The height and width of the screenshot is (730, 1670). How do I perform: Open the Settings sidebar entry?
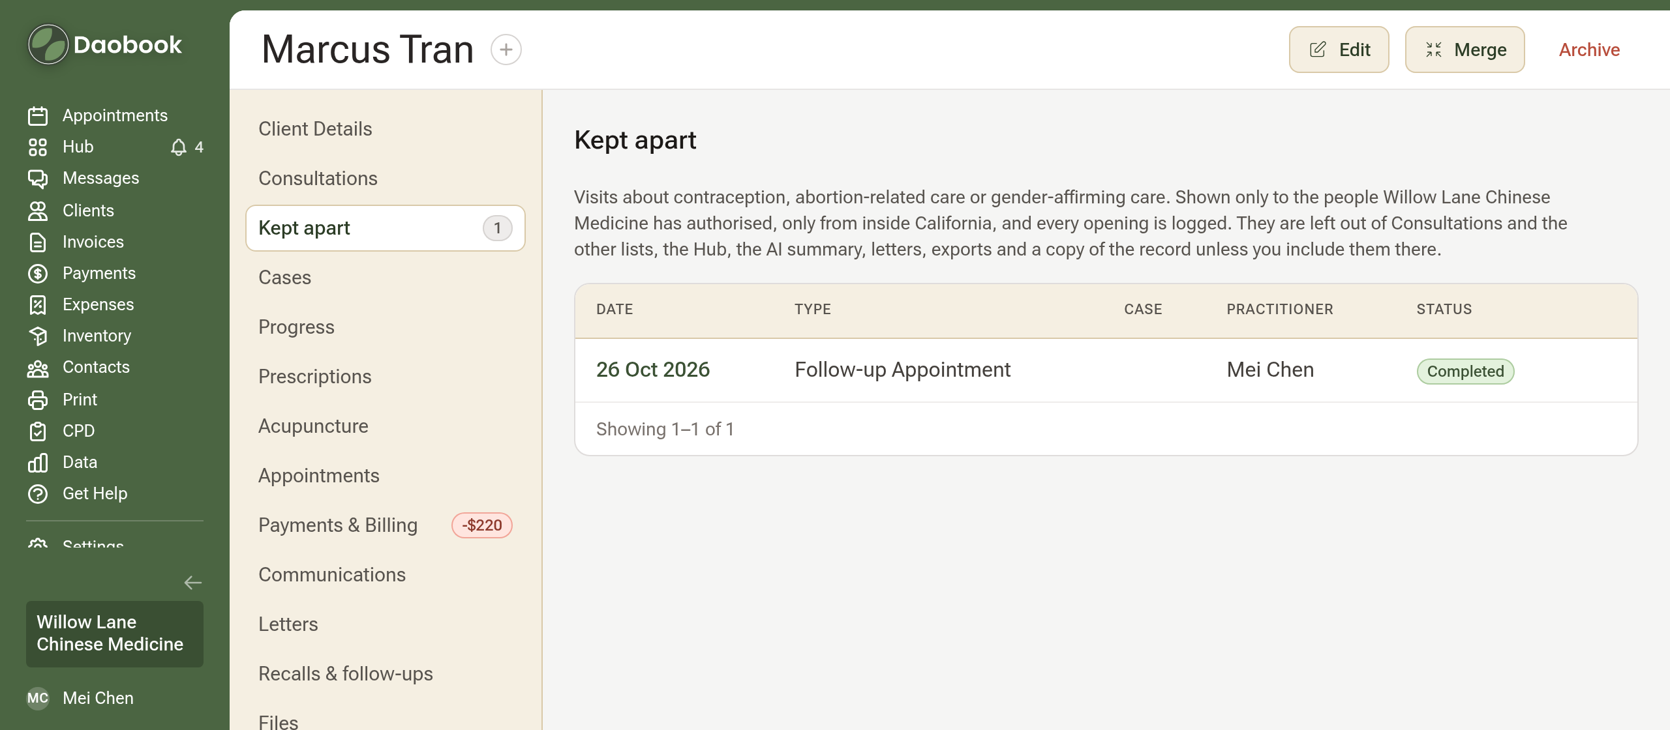point(93,543)
